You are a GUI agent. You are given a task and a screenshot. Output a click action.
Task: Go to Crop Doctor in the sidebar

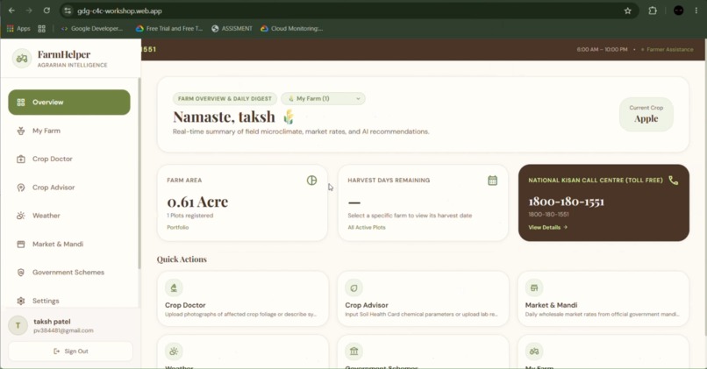coord(69,159)
